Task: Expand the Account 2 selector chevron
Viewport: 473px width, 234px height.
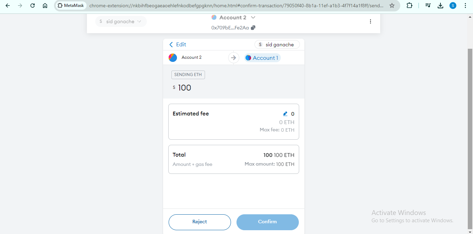Action: [253, 17]
